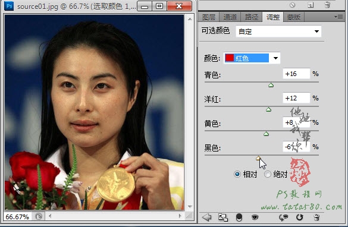Click the top panel trash icon

tap(327, 5)
